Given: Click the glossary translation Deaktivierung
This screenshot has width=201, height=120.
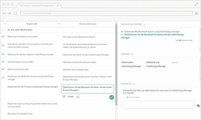Looking at the screenshot, I should (x=153, y=62).
